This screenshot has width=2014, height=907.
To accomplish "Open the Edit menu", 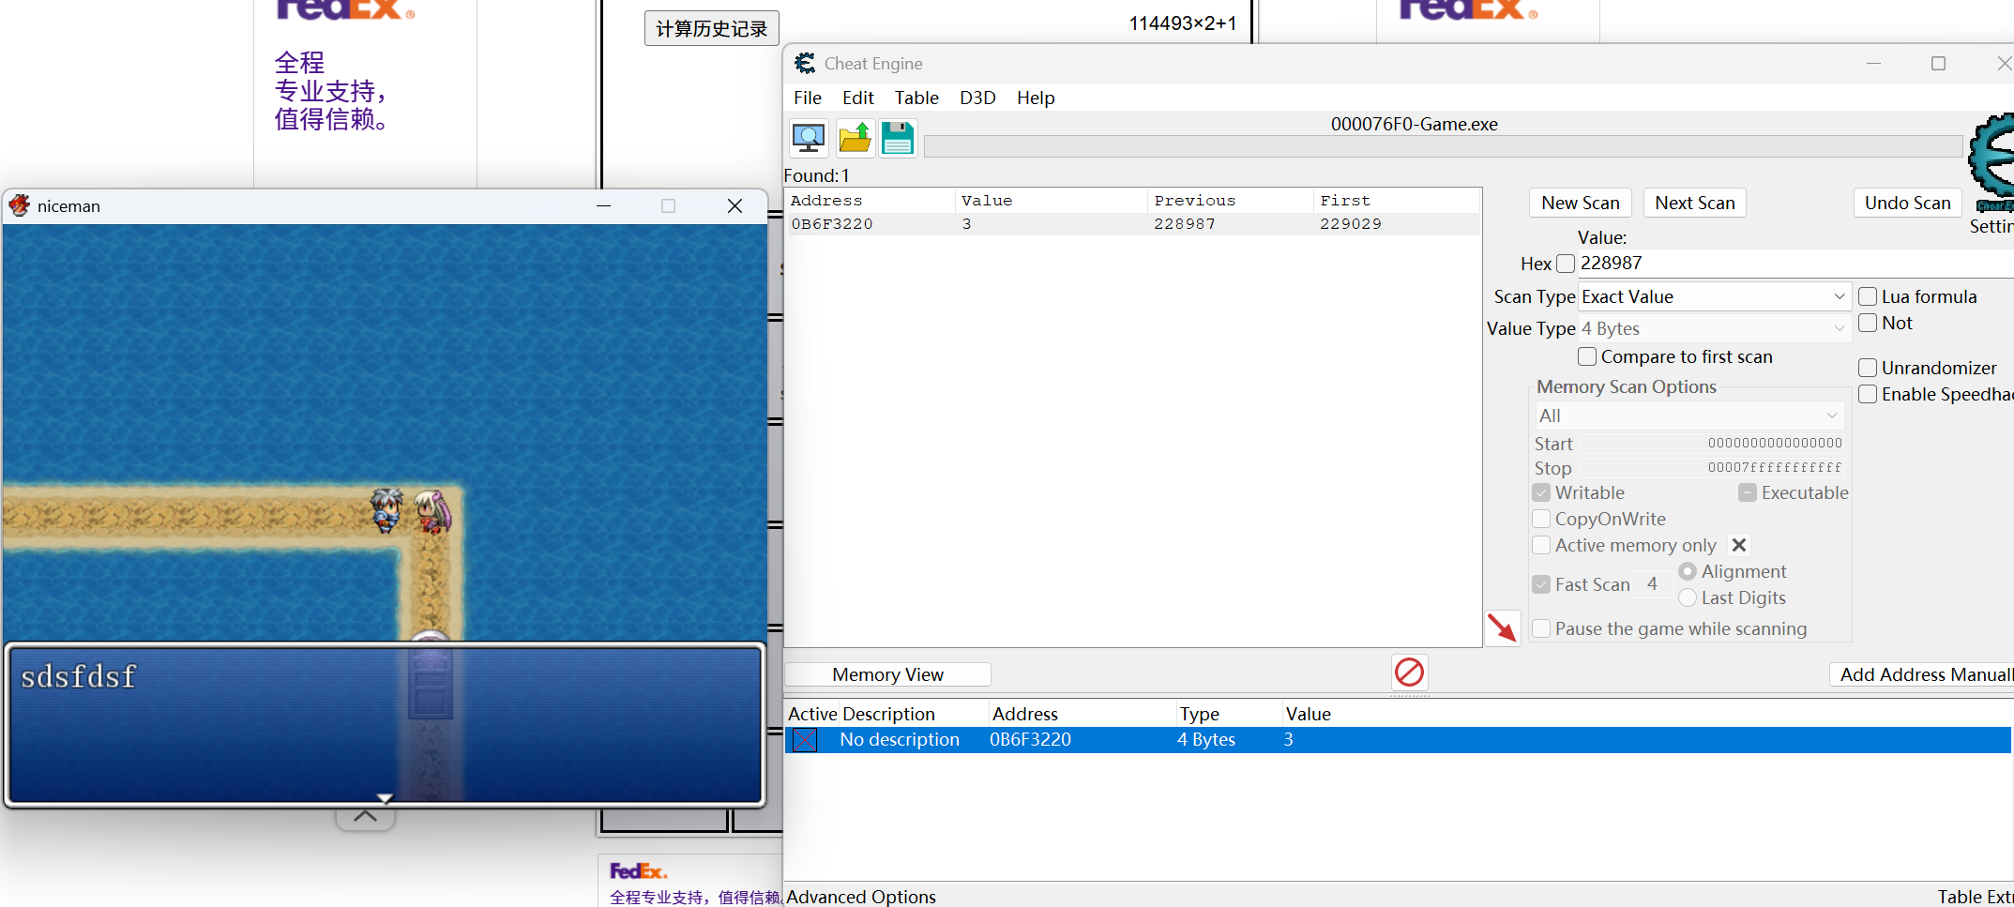I will point(857,98).
